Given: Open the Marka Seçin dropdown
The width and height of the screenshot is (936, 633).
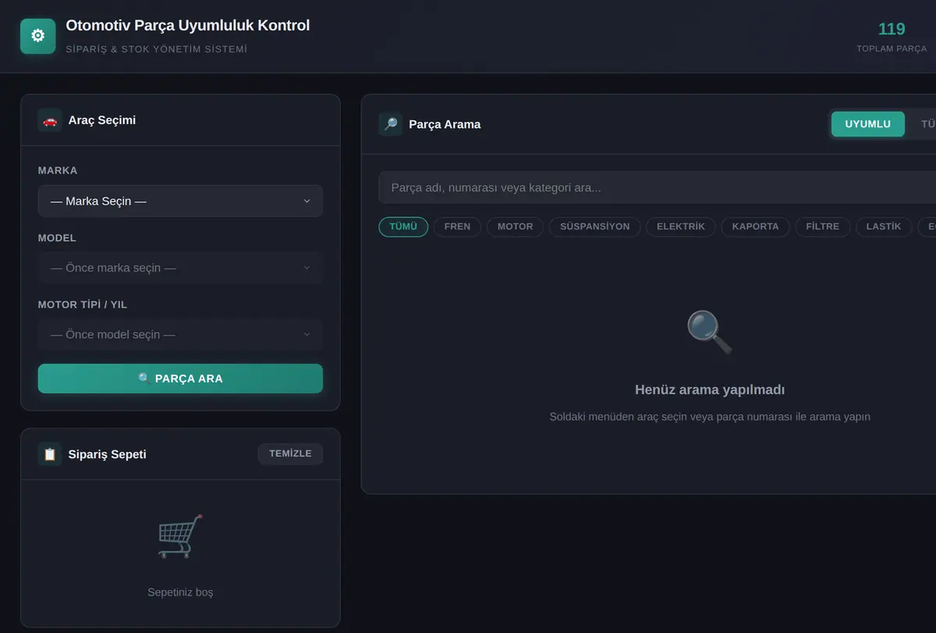Looking at the screenshot, I should pos(180,201).
